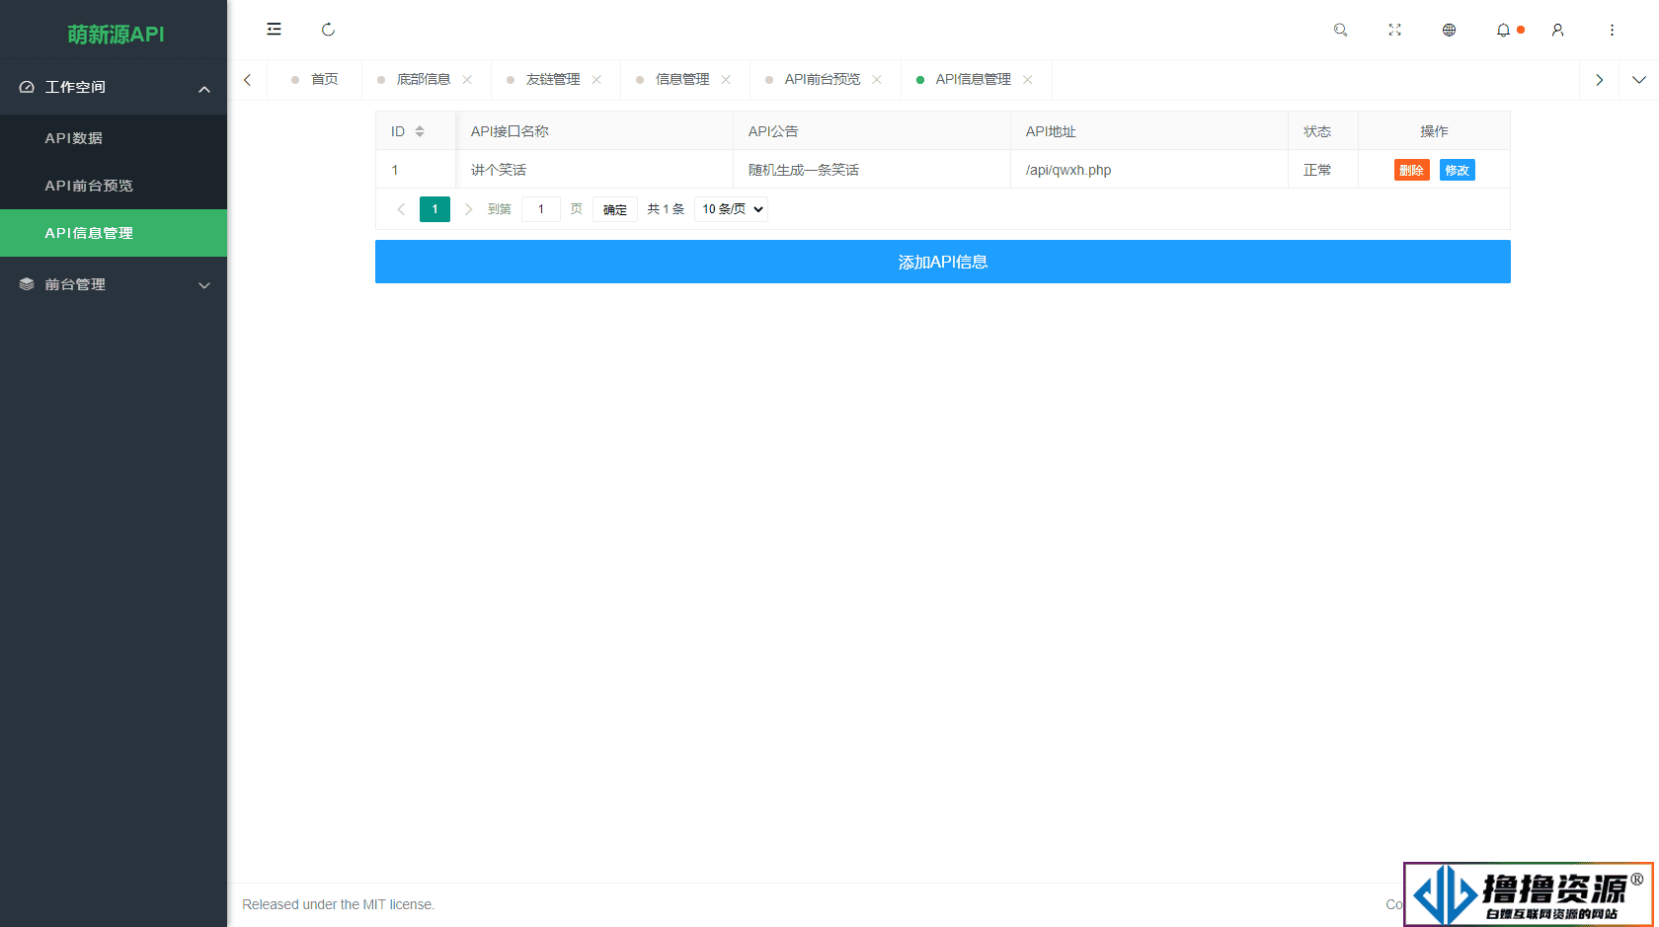Close the API信息管理 tab

pyautogui.click(x=1028, y=80)
